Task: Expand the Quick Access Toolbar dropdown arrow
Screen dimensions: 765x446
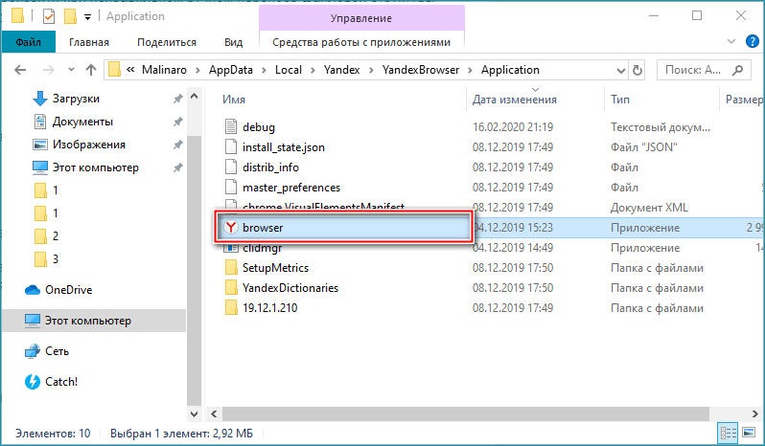Action: [88, 16]
